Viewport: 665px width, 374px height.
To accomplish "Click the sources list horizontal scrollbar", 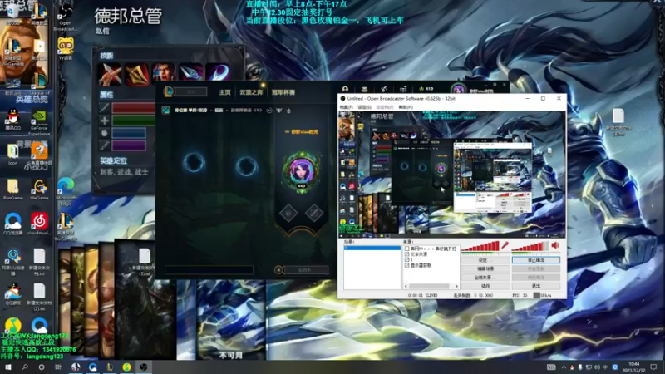I will pos(431,286).
